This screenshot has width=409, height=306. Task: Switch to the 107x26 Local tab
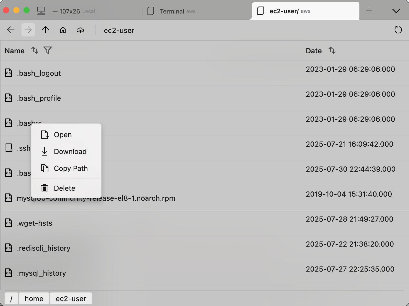coord(74,11)
